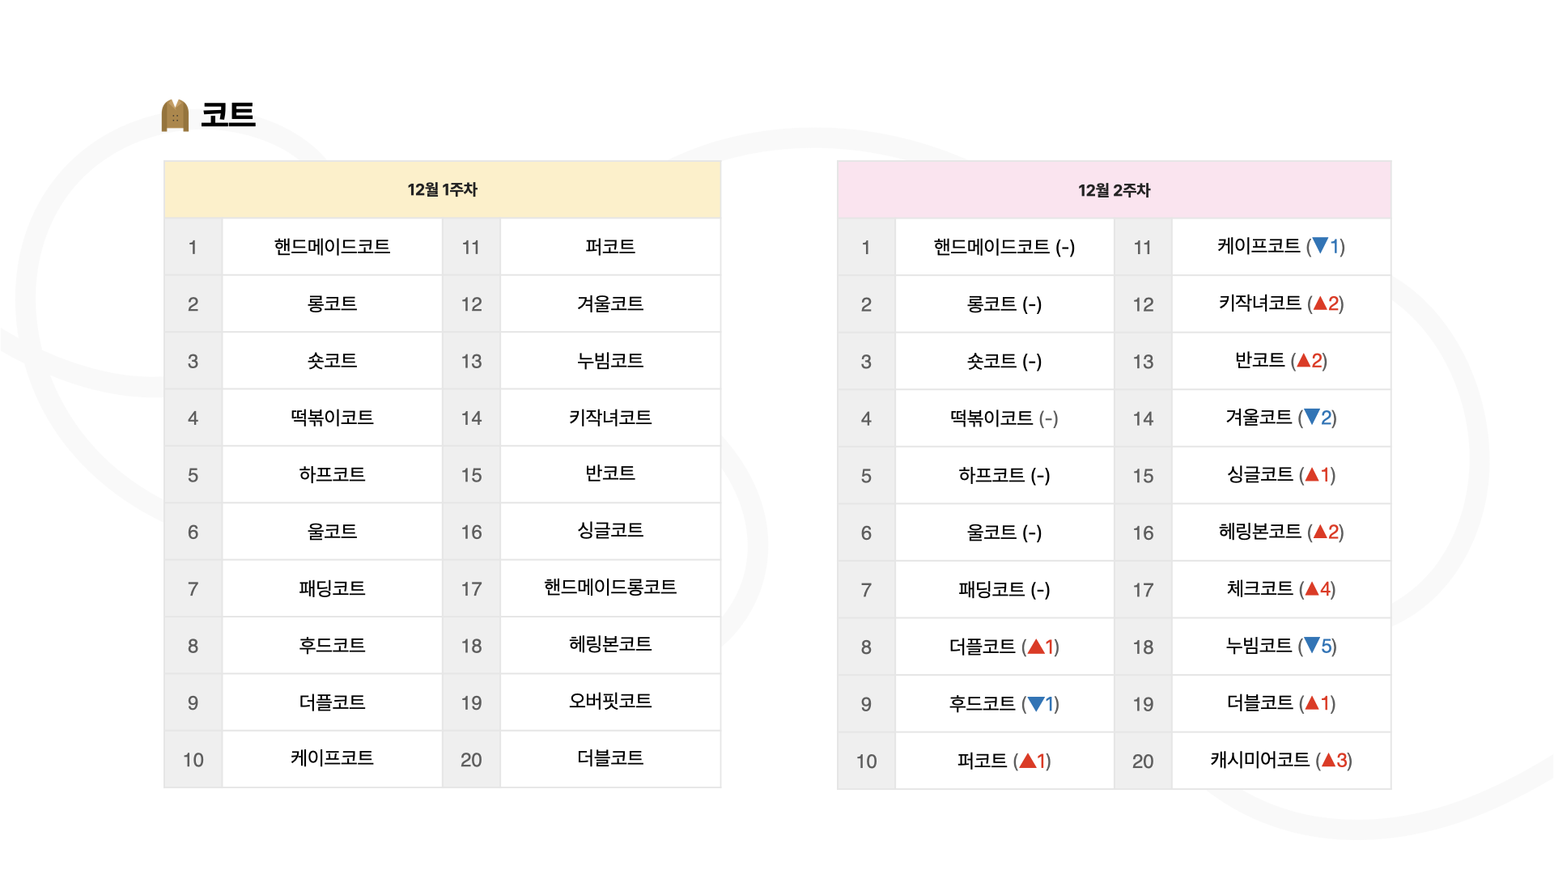The height and width of the screenshot is (874, 1554).
Task: Click the red up arrow next to 키작녀코트
Action: (x=1320, y=303)
